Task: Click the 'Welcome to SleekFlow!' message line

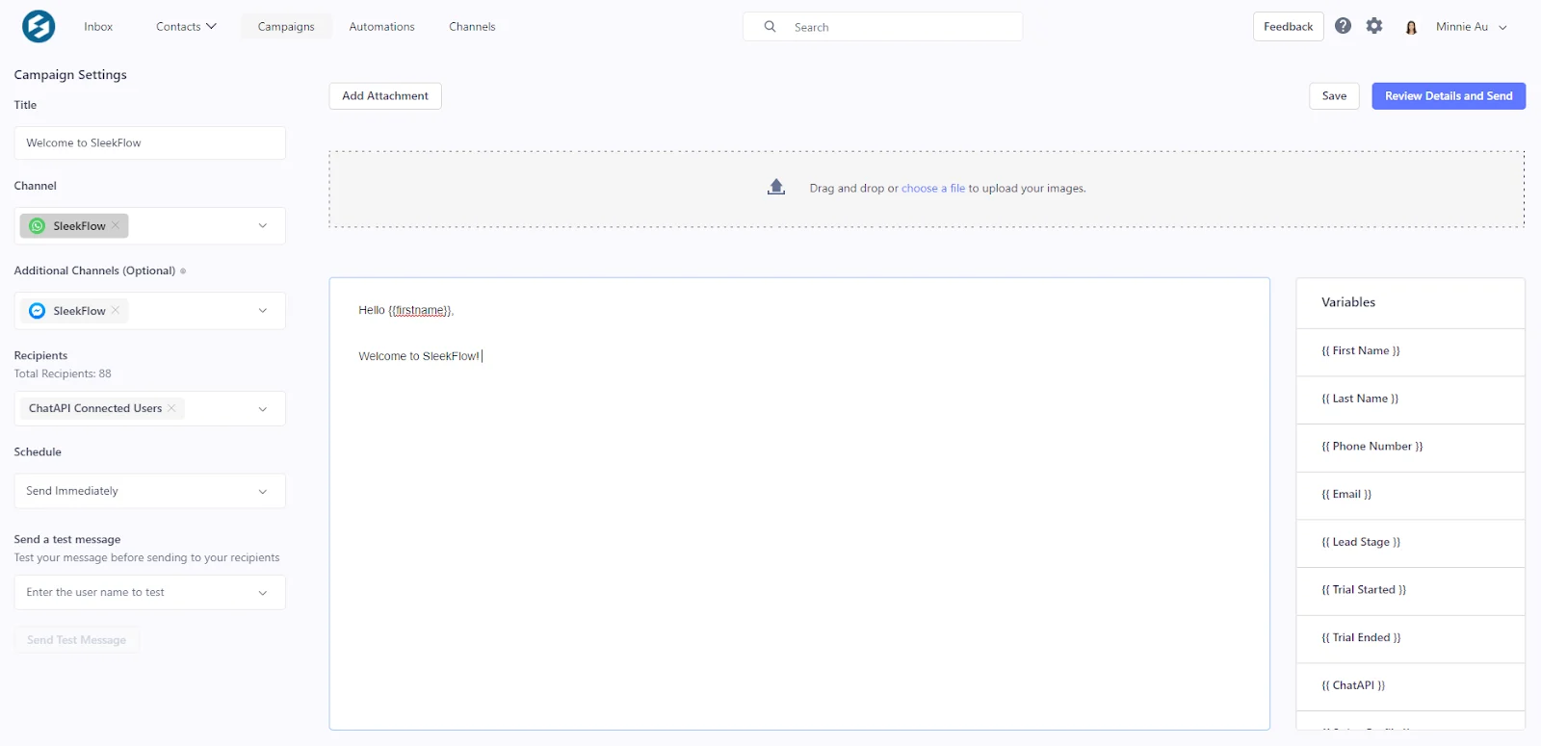Action: pyautogui.click(x=419, y=356)
